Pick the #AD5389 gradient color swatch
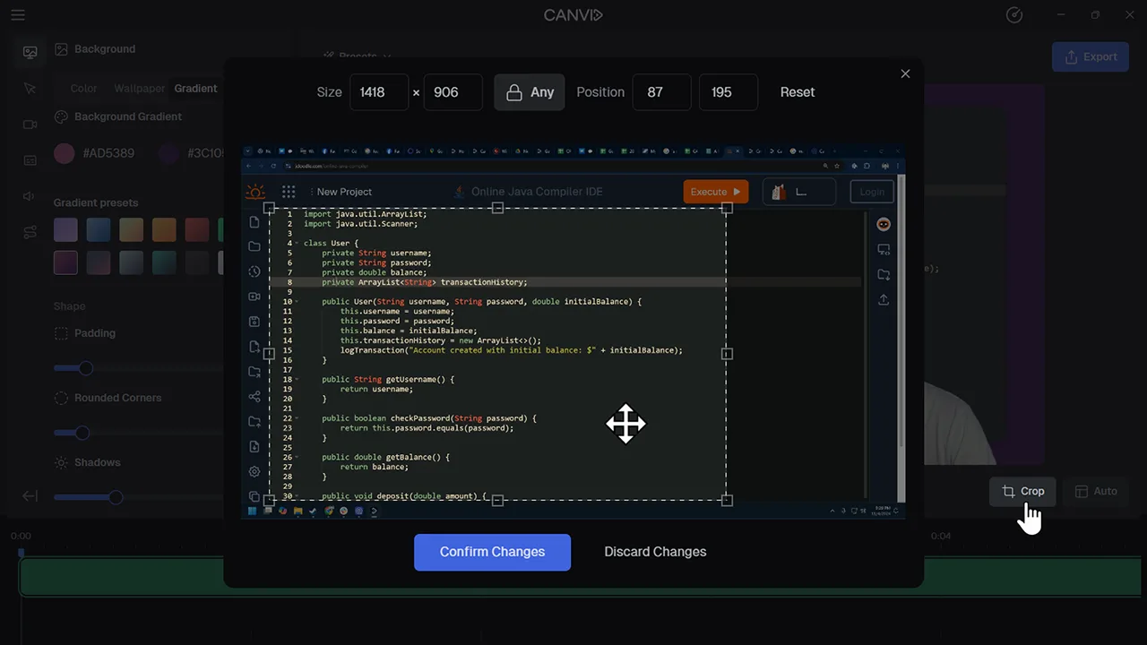 (64, 153)
